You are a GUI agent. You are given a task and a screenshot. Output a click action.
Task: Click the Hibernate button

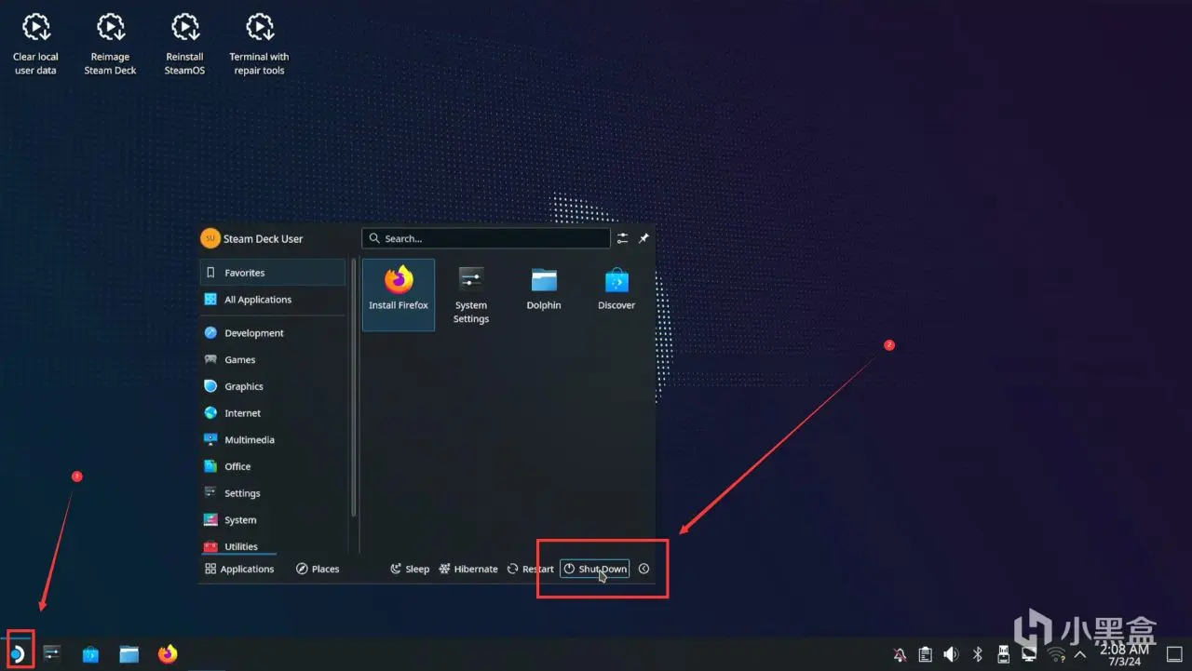tap(468, 569)
